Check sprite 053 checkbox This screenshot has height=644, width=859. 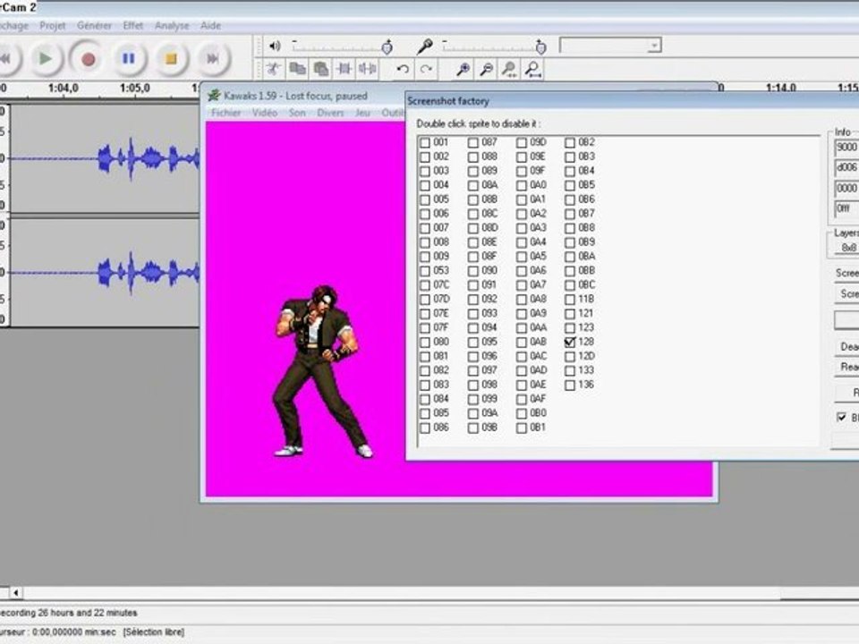(x=424, y=270)
